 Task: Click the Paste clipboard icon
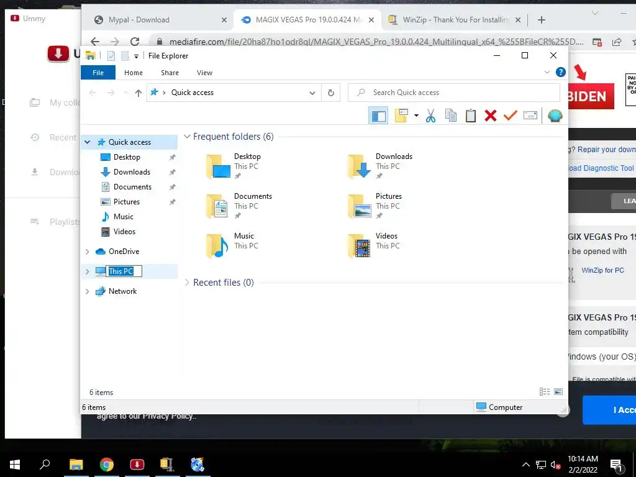click(471, 116)
